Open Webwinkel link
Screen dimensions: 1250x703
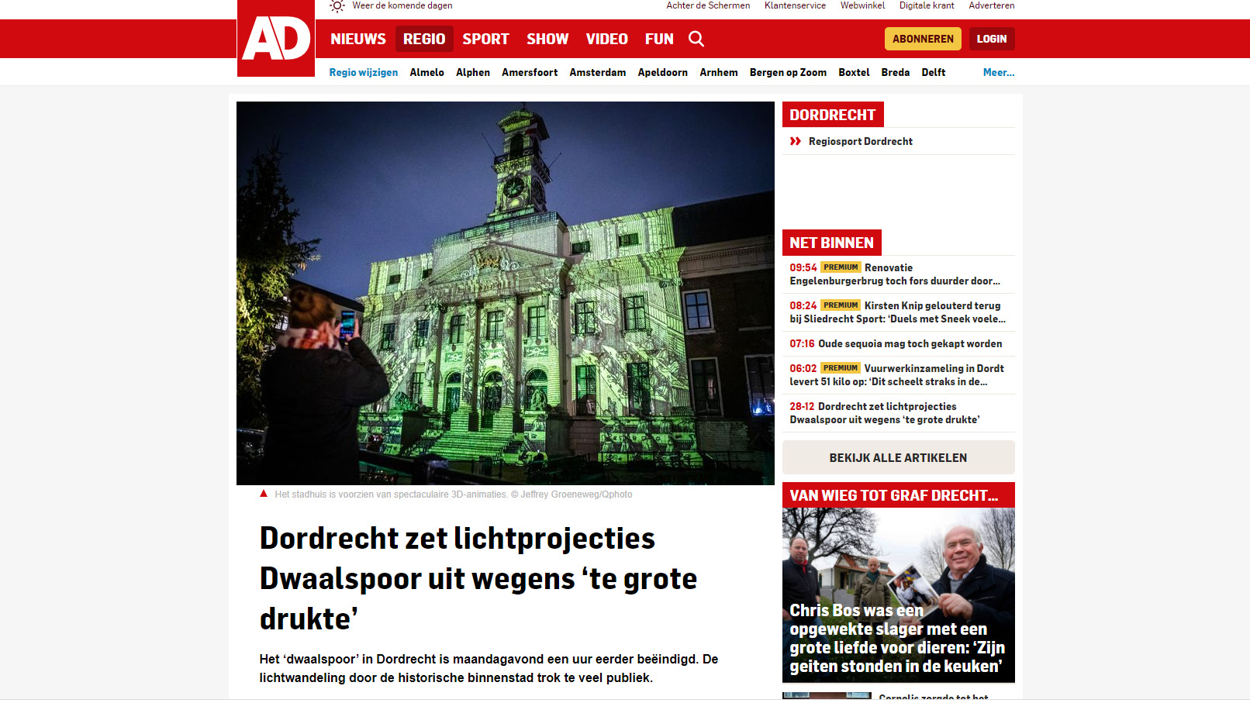tap(862, 5)
